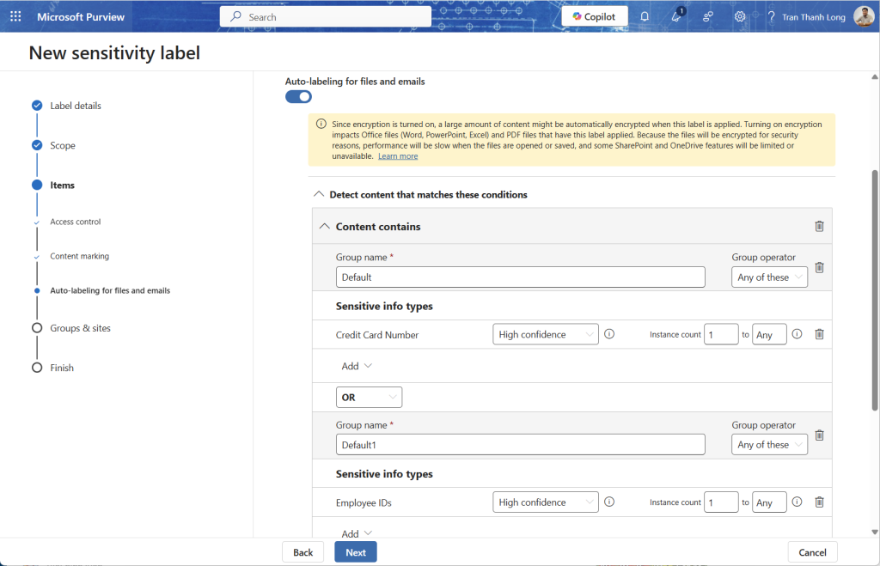Click the settings gear icon in header

pos(739,16)
